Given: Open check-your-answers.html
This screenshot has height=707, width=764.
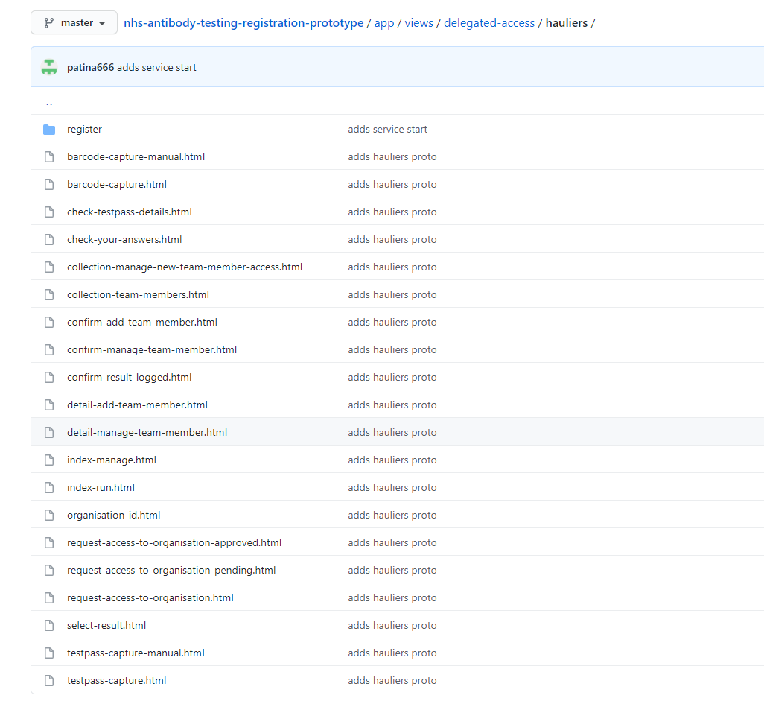Looking at the screenshot, I should (125, 239).
